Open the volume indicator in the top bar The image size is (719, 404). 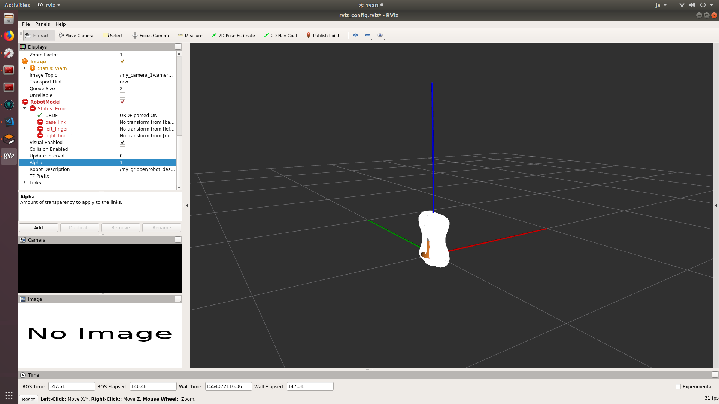pos(692,5)
